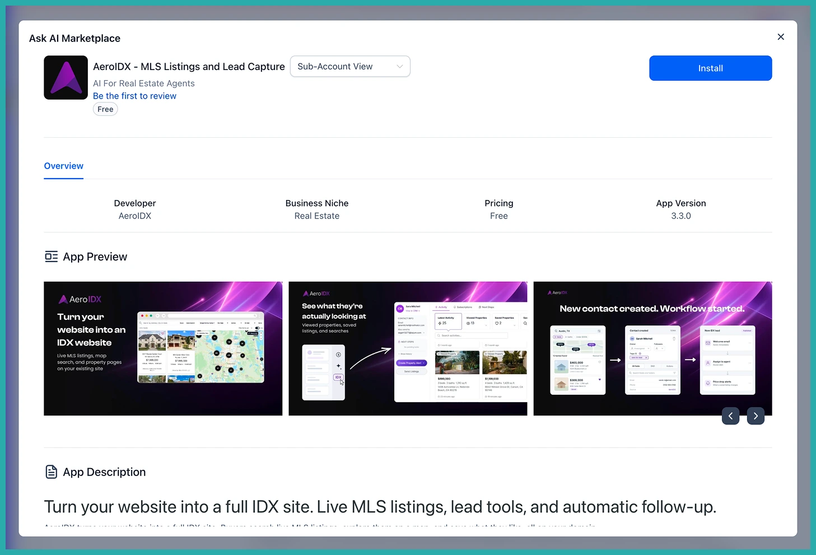Click the Real Estate business niche value

[317, 216]
